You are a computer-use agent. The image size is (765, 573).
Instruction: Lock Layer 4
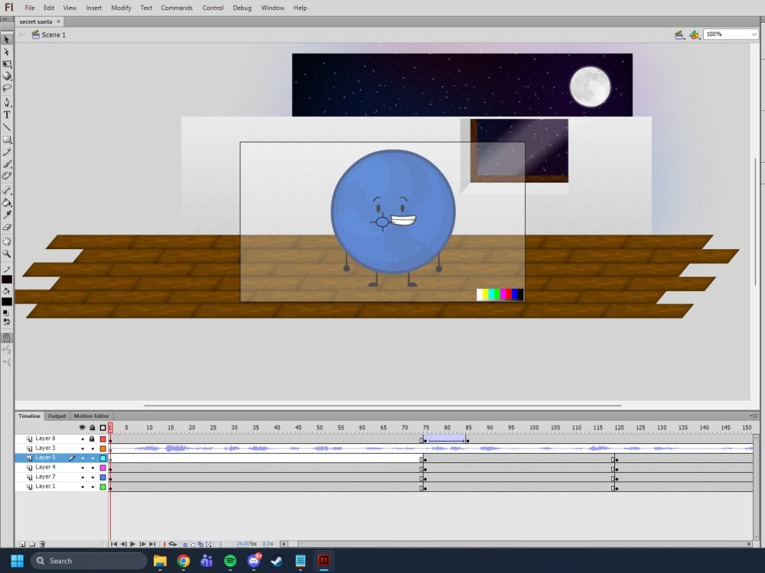coord(93,467)
